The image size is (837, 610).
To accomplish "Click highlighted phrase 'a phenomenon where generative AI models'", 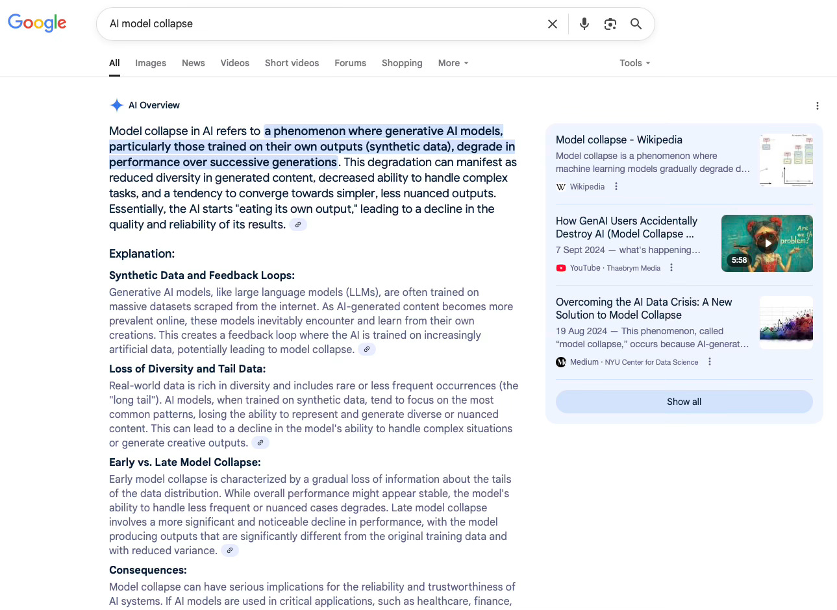I will pyautogui.click(x=383, y=131).
